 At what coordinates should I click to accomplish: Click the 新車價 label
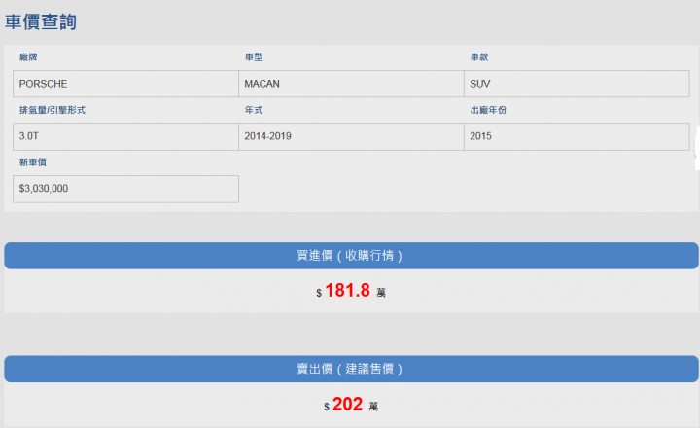(33, 162)
